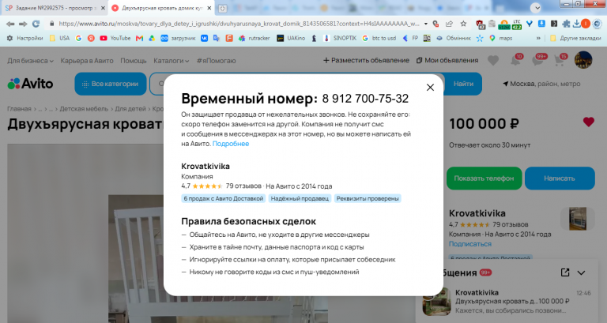This screenshot has width=607, height=323.
Task: Open 'Карьера в Авито' link
Action: click(87, 61)
